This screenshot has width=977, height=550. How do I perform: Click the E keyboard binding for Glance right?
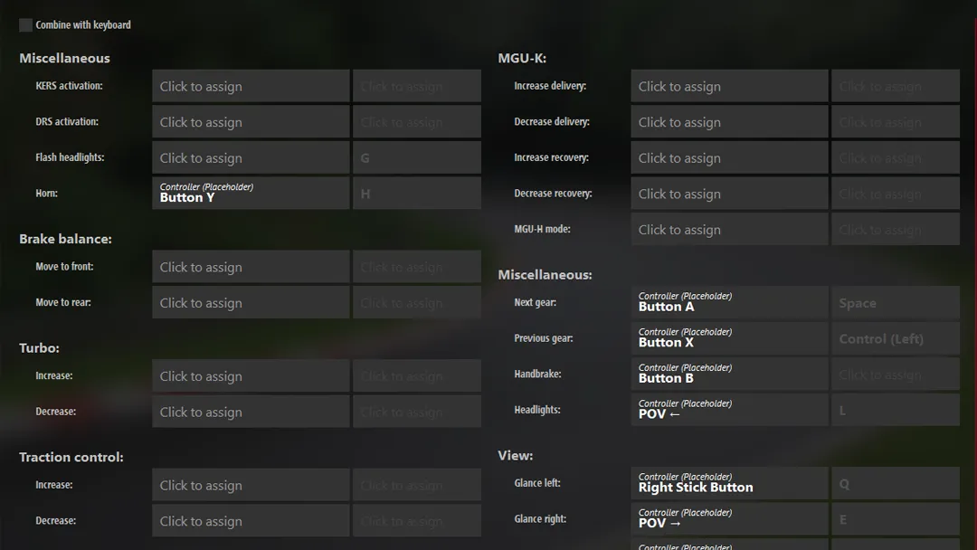895,518
